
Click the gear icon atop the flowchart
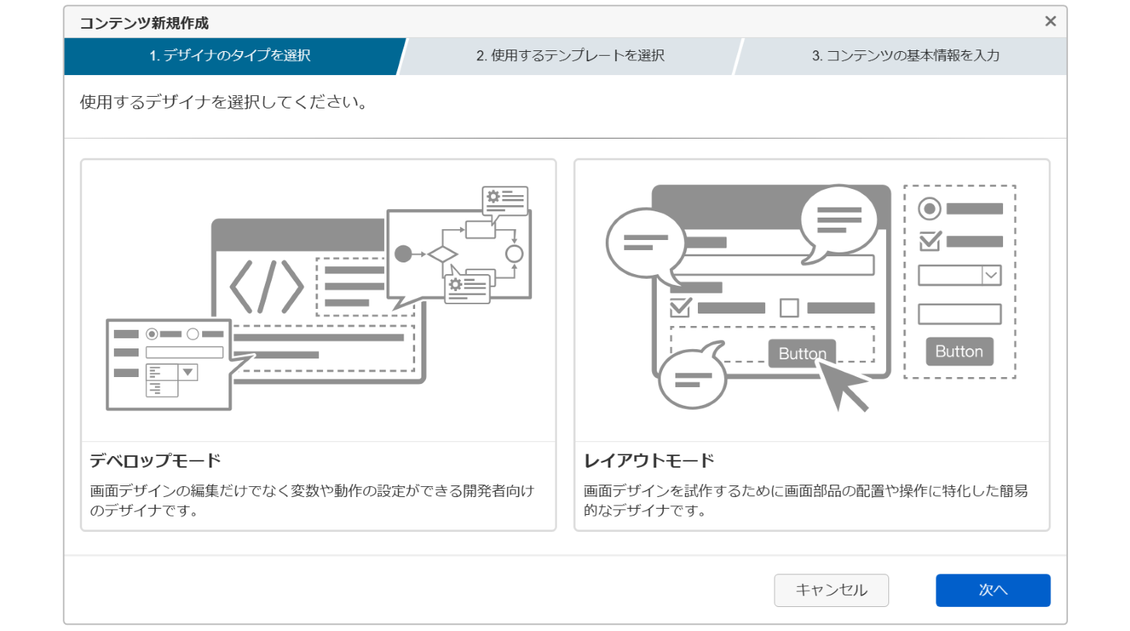tap(493, 197)
